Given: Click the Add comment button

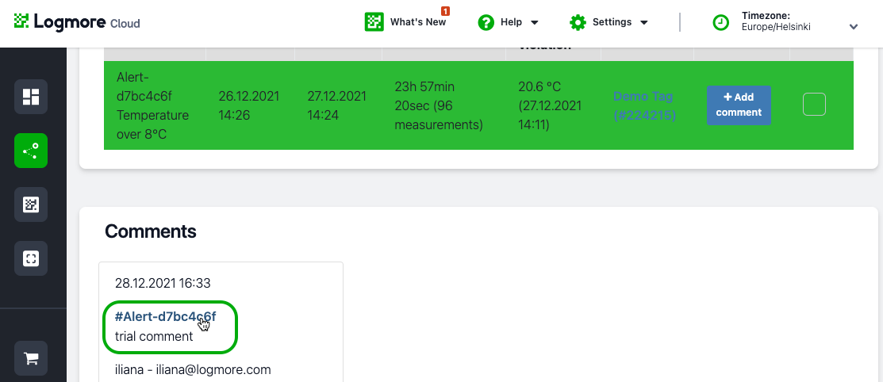Looking at the screenshot, I should (739, 105).
